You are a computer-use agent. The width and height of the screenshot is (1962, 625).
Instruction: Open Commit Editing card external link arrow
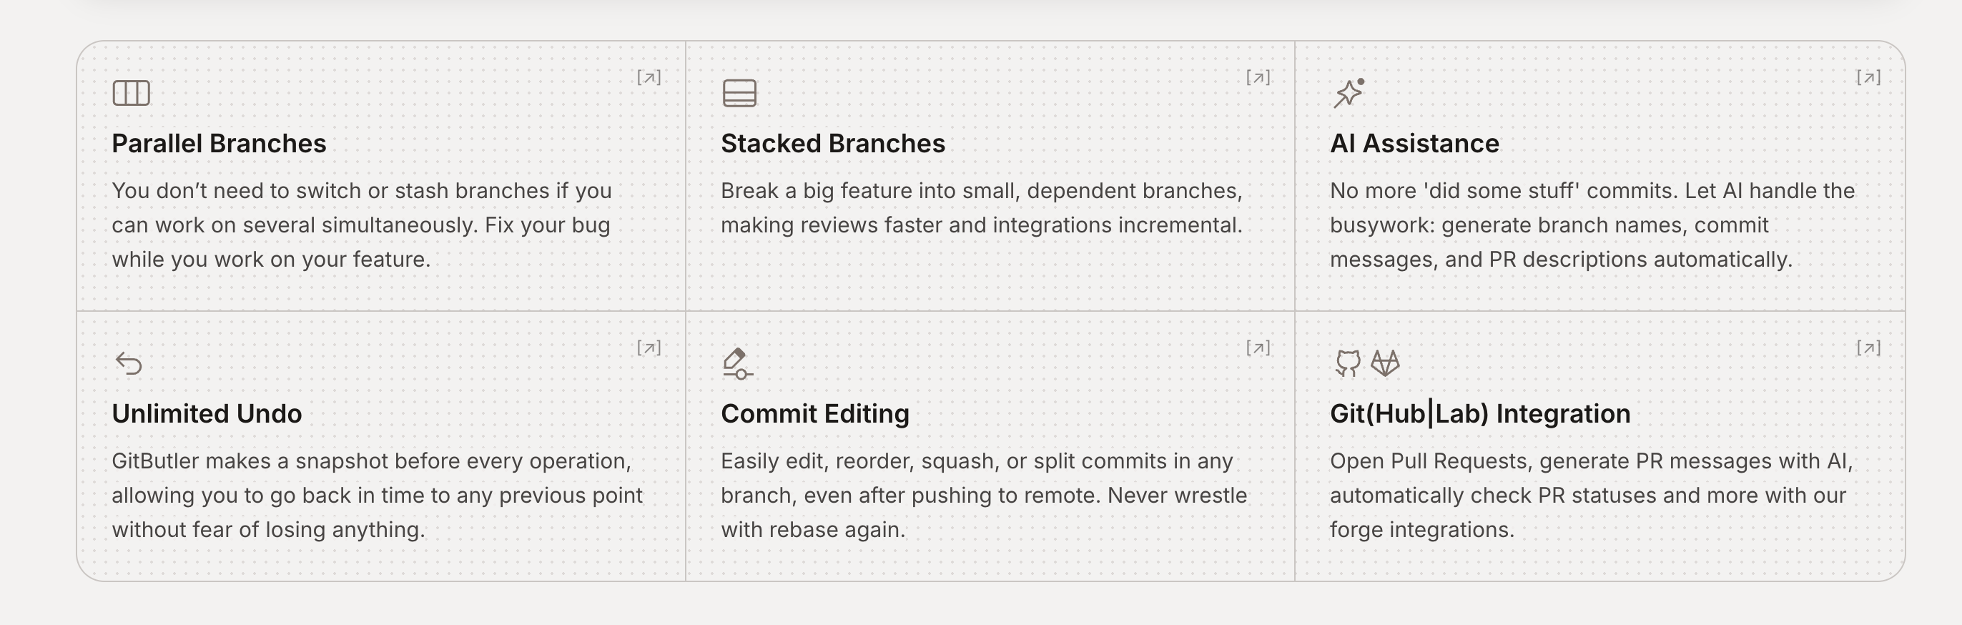tap(1258, 348)
